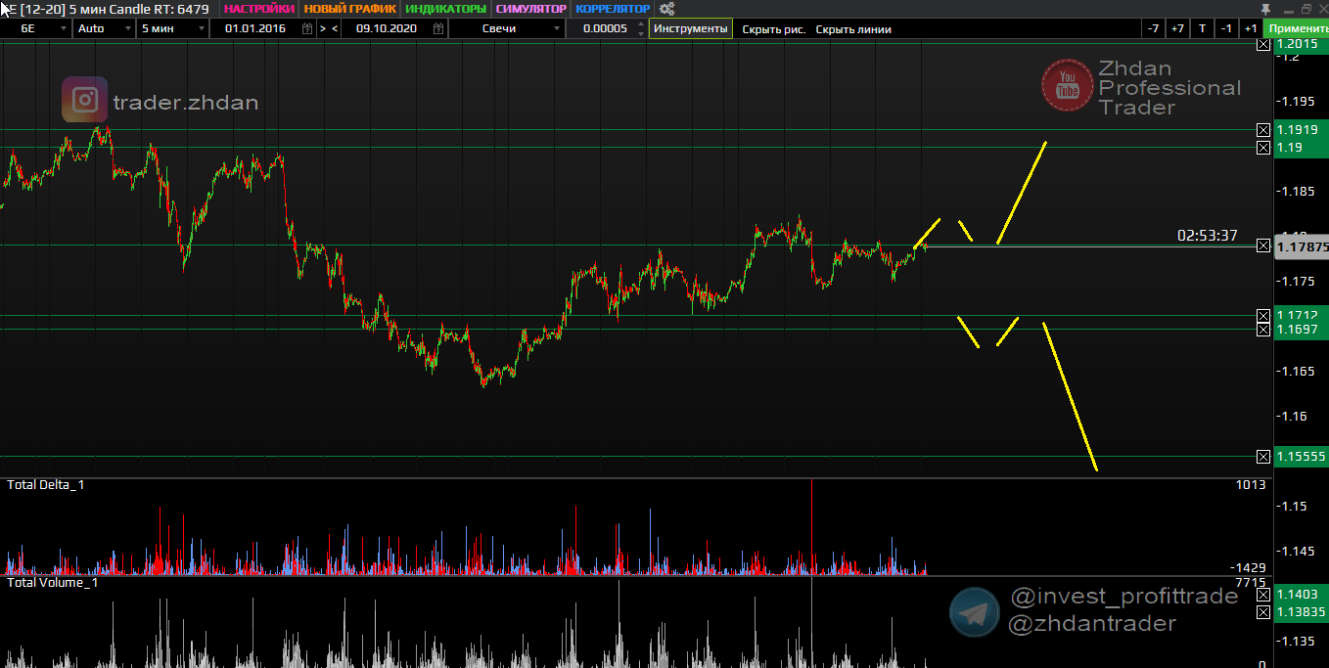Click the Инструменты button
Viewport: 1329px width, 668px height.
click(690, 28)
